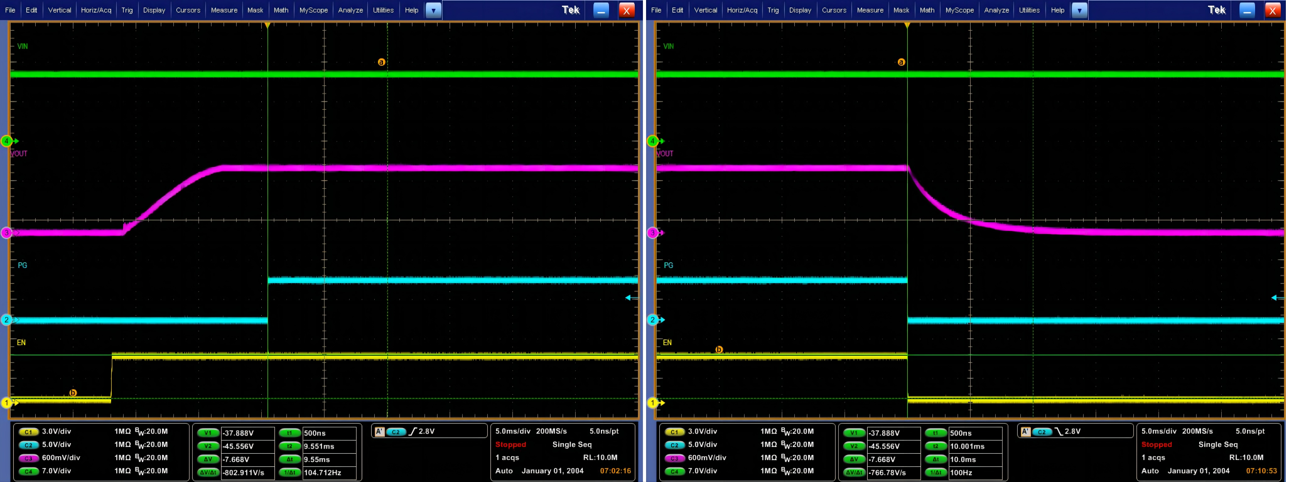Select the Δt badge in right scope

pyautogui.click(x=936, y=459)
